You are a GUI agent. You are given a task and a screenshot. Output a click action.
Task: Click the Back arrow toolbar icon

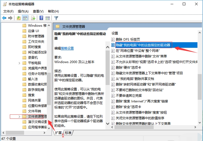point(4,18)
